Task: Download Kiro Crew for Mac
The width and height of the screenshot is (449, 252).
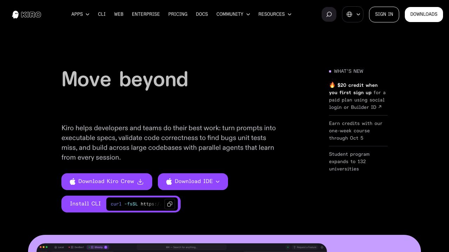Action: pos(107,182)
